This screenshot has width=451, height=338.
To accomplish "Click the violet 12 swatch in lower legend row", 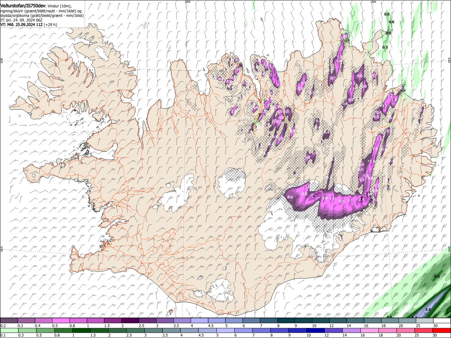I will click(x=333, y=331).
